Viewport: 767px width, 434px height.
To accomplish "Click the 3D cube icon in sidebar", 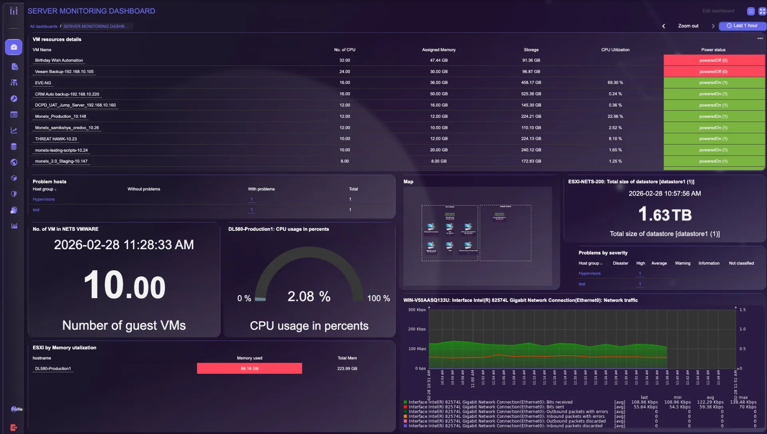I will [x=14, y=178].
